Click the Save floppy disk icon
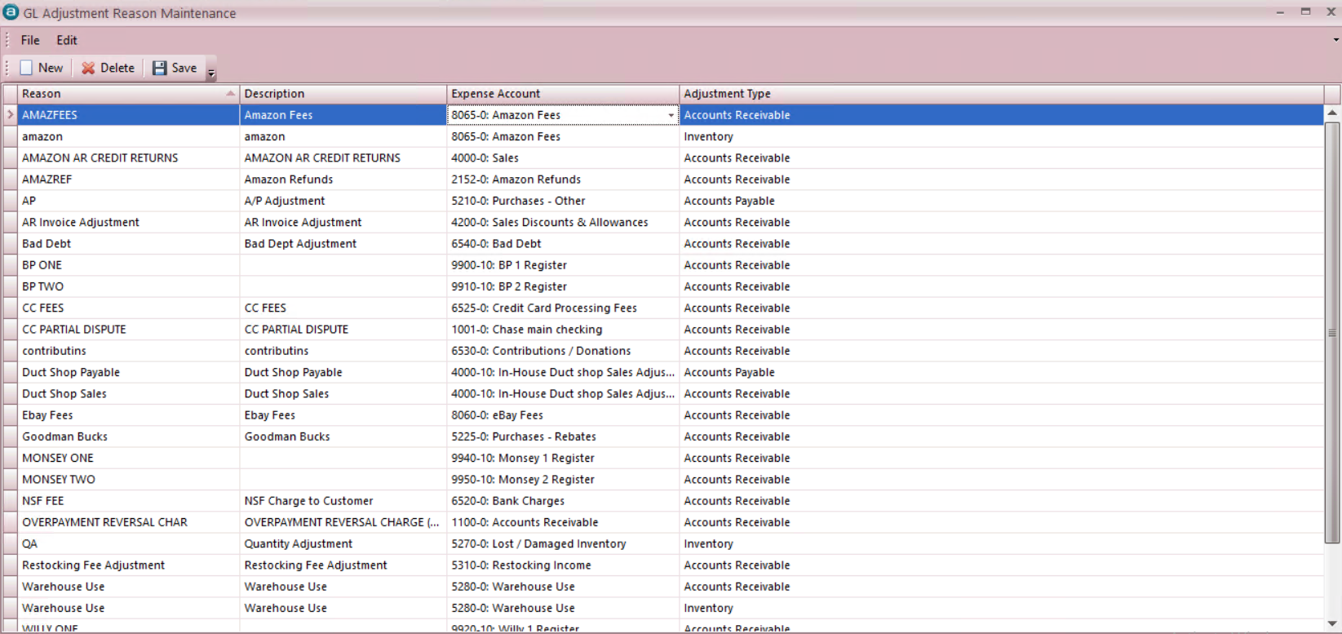Image resolution: width=1342 pixels, height=634 pixels. coord(160,69)
